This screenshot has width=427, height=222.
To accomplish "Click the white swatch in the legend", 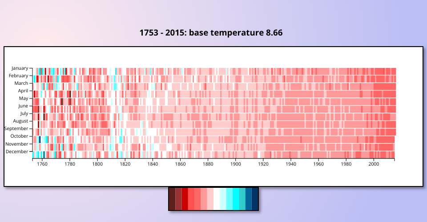I will click(217, 198).
